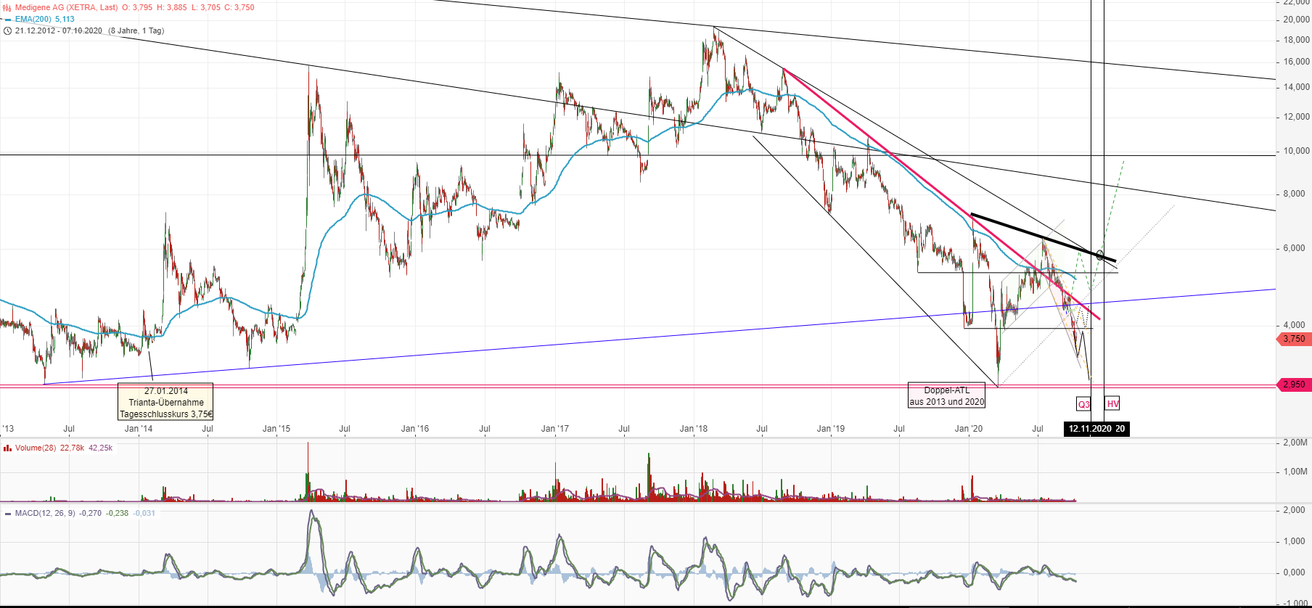This screenshot has width=1312, height=608.
Task: Click the 12.11.2020 crosshair date label
Action: click(x=1090, y=429)
